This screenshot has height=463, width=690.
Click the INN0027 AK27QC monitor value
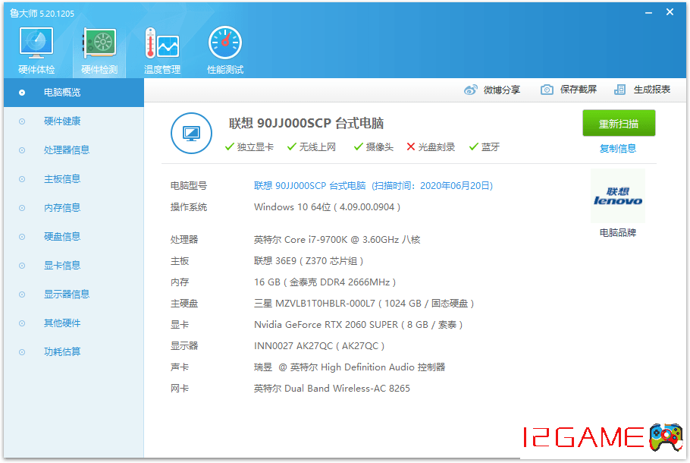319,346
